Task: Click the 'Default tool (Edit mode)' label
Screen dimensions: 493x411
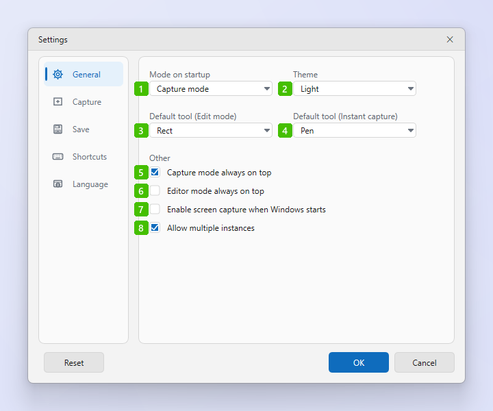Action: [x=192, y=116]
